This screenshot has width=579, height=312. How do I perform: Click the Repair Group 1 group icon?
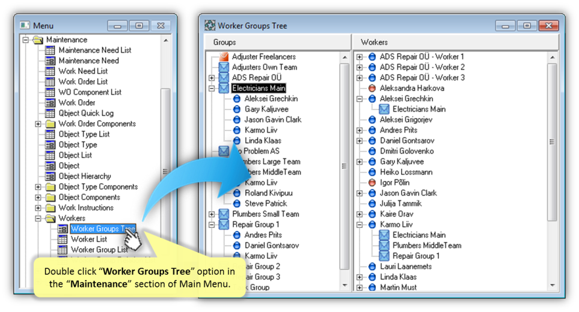tap(224, 224)
